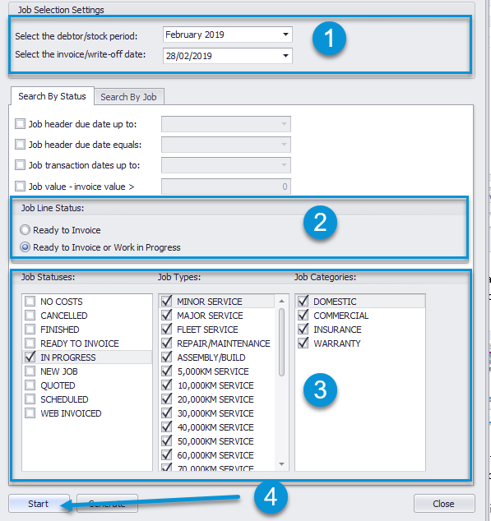491x521 pixels.
Task: Uncheck the 30,000KM SERVICE job type
Action: point(167,413)
